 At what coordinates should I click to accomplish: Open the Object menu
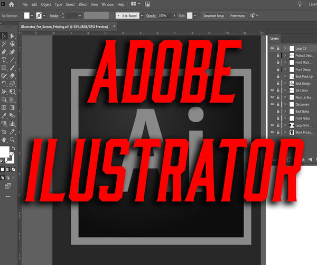[46, 4]
